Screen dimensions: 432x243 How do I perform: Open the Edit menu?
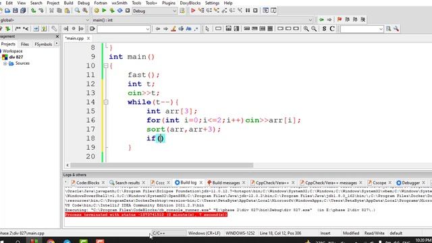click(9, 3)
